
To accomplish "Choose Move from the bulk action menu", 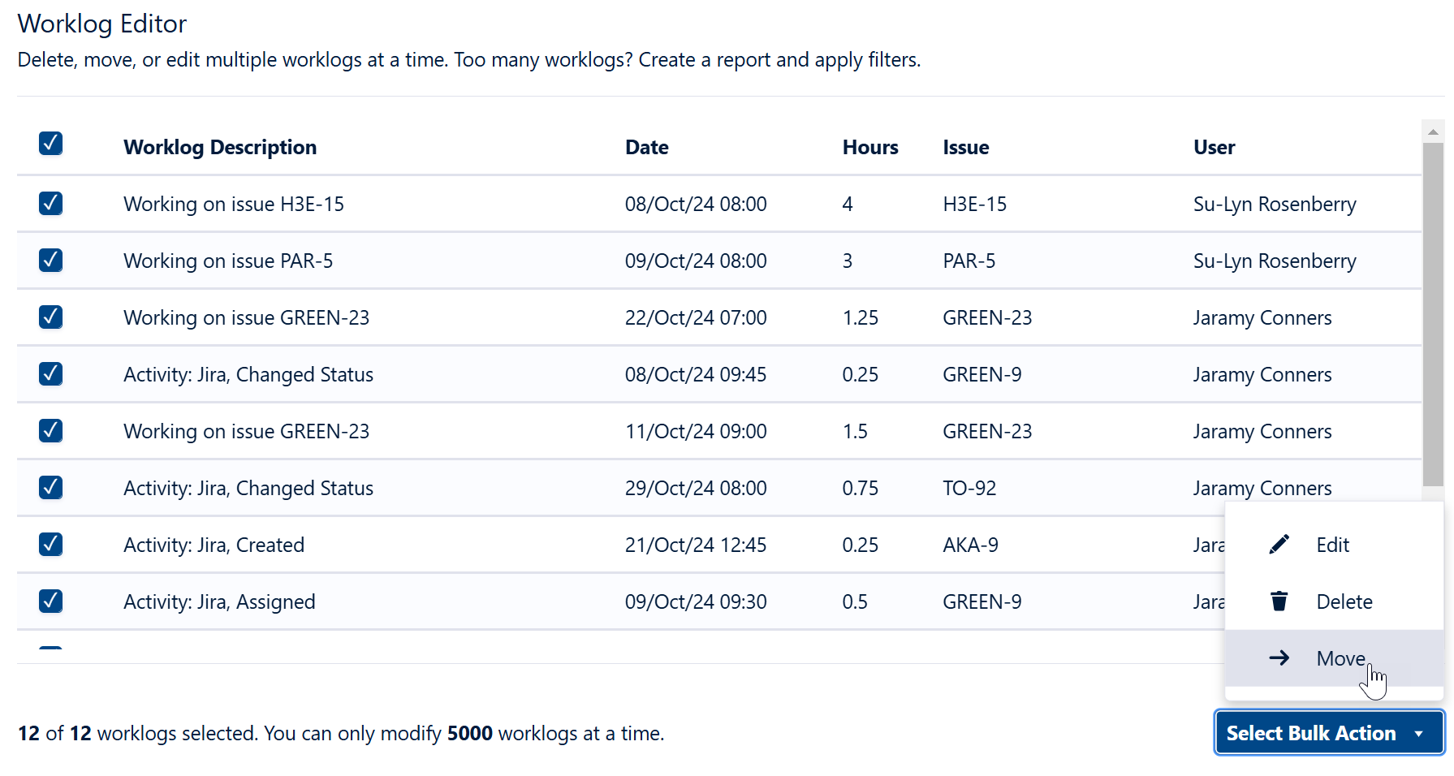I will pos(1340,657).
